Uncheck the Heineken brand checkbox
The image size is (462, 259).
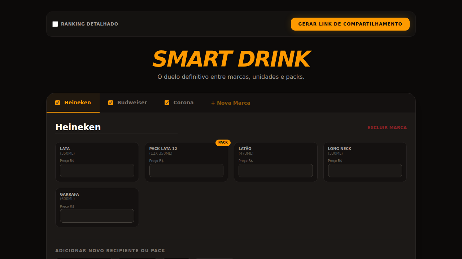(58, 103)
